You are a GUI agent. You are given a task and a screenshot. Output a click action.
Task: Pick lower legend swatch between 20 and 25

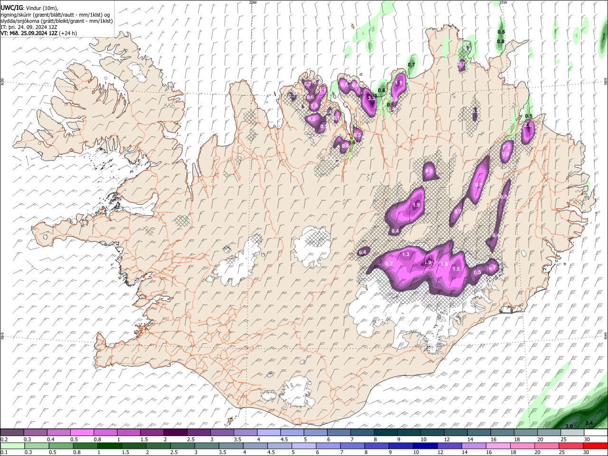click(547, 446)
